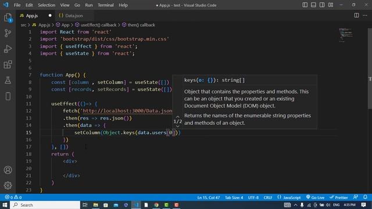This screenshot has width=372, height=209.
Task: Click the Prettier status bar item
Action: coord(338,197)
